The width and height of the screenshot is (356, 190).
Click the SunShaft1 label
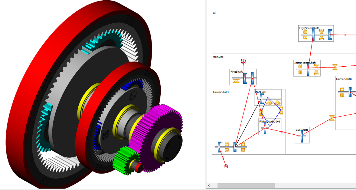[302, 130]
